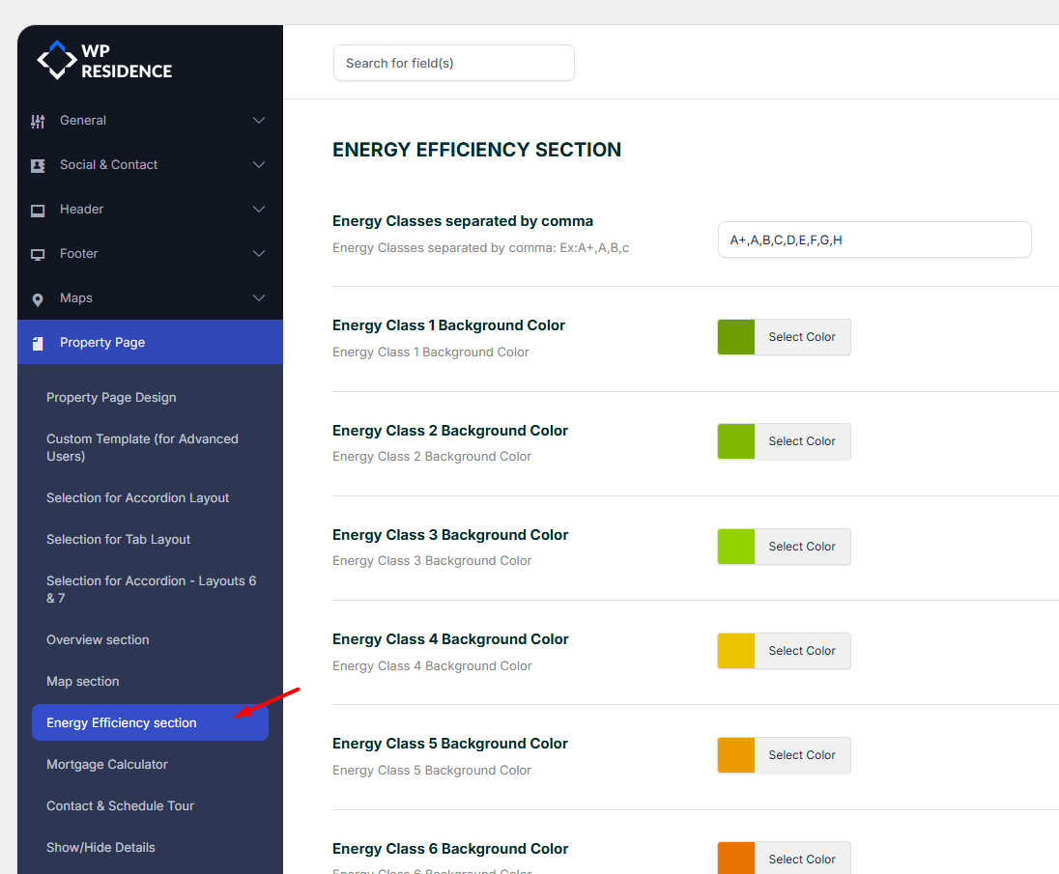Click Energy Class 1 color swatch
Image resolution: width=1059 pixels, height=874 pixels.
[x=736, y=337]
